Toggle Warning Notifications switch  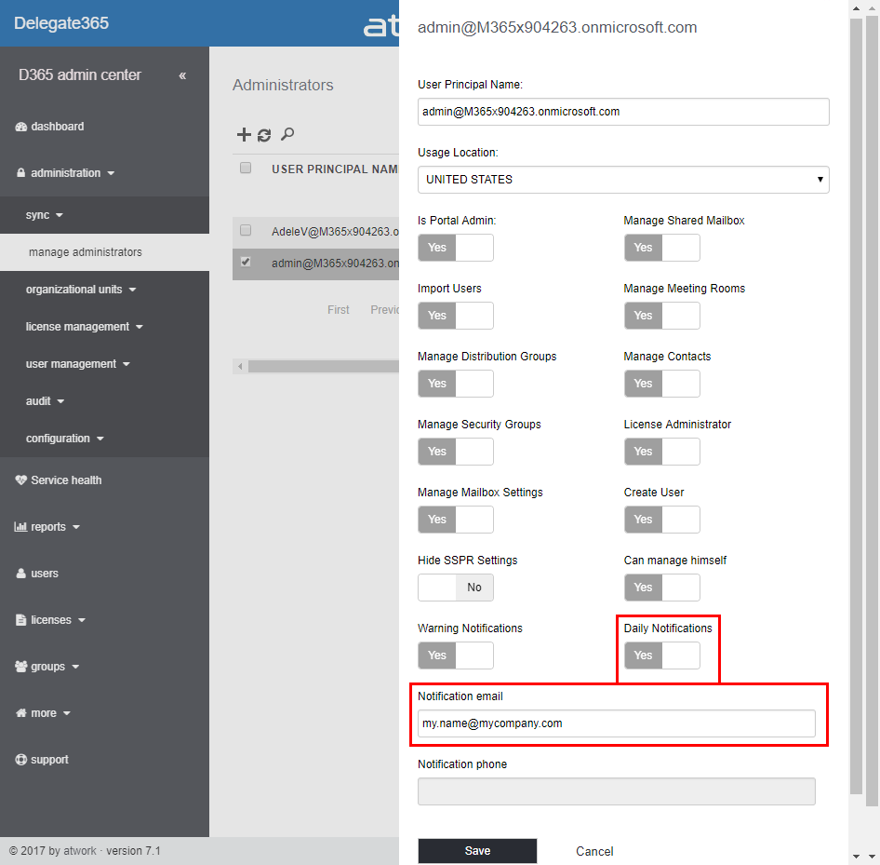pos(456,656)
